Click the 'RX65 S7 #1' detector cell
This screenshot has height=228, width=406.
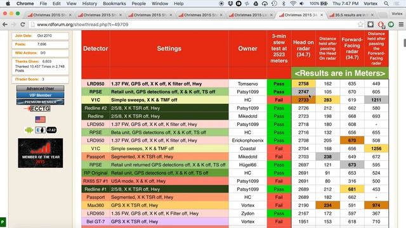96,181
